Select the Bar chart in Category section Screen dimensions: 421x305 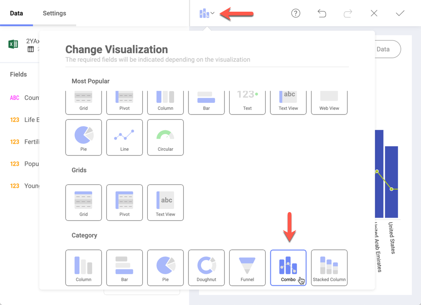tap(124, 267)
